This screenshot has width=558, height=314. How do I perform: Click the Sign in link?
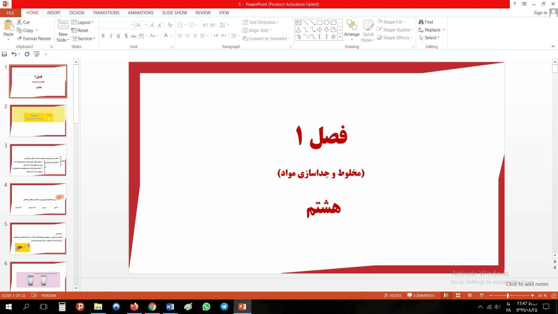tap(540, 13)
